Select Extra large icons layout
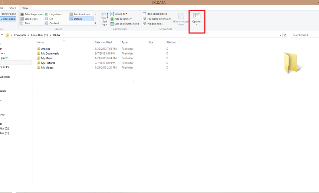Viewport: 319px width, 193px height. pyautogui.click(x=32, y=14)
